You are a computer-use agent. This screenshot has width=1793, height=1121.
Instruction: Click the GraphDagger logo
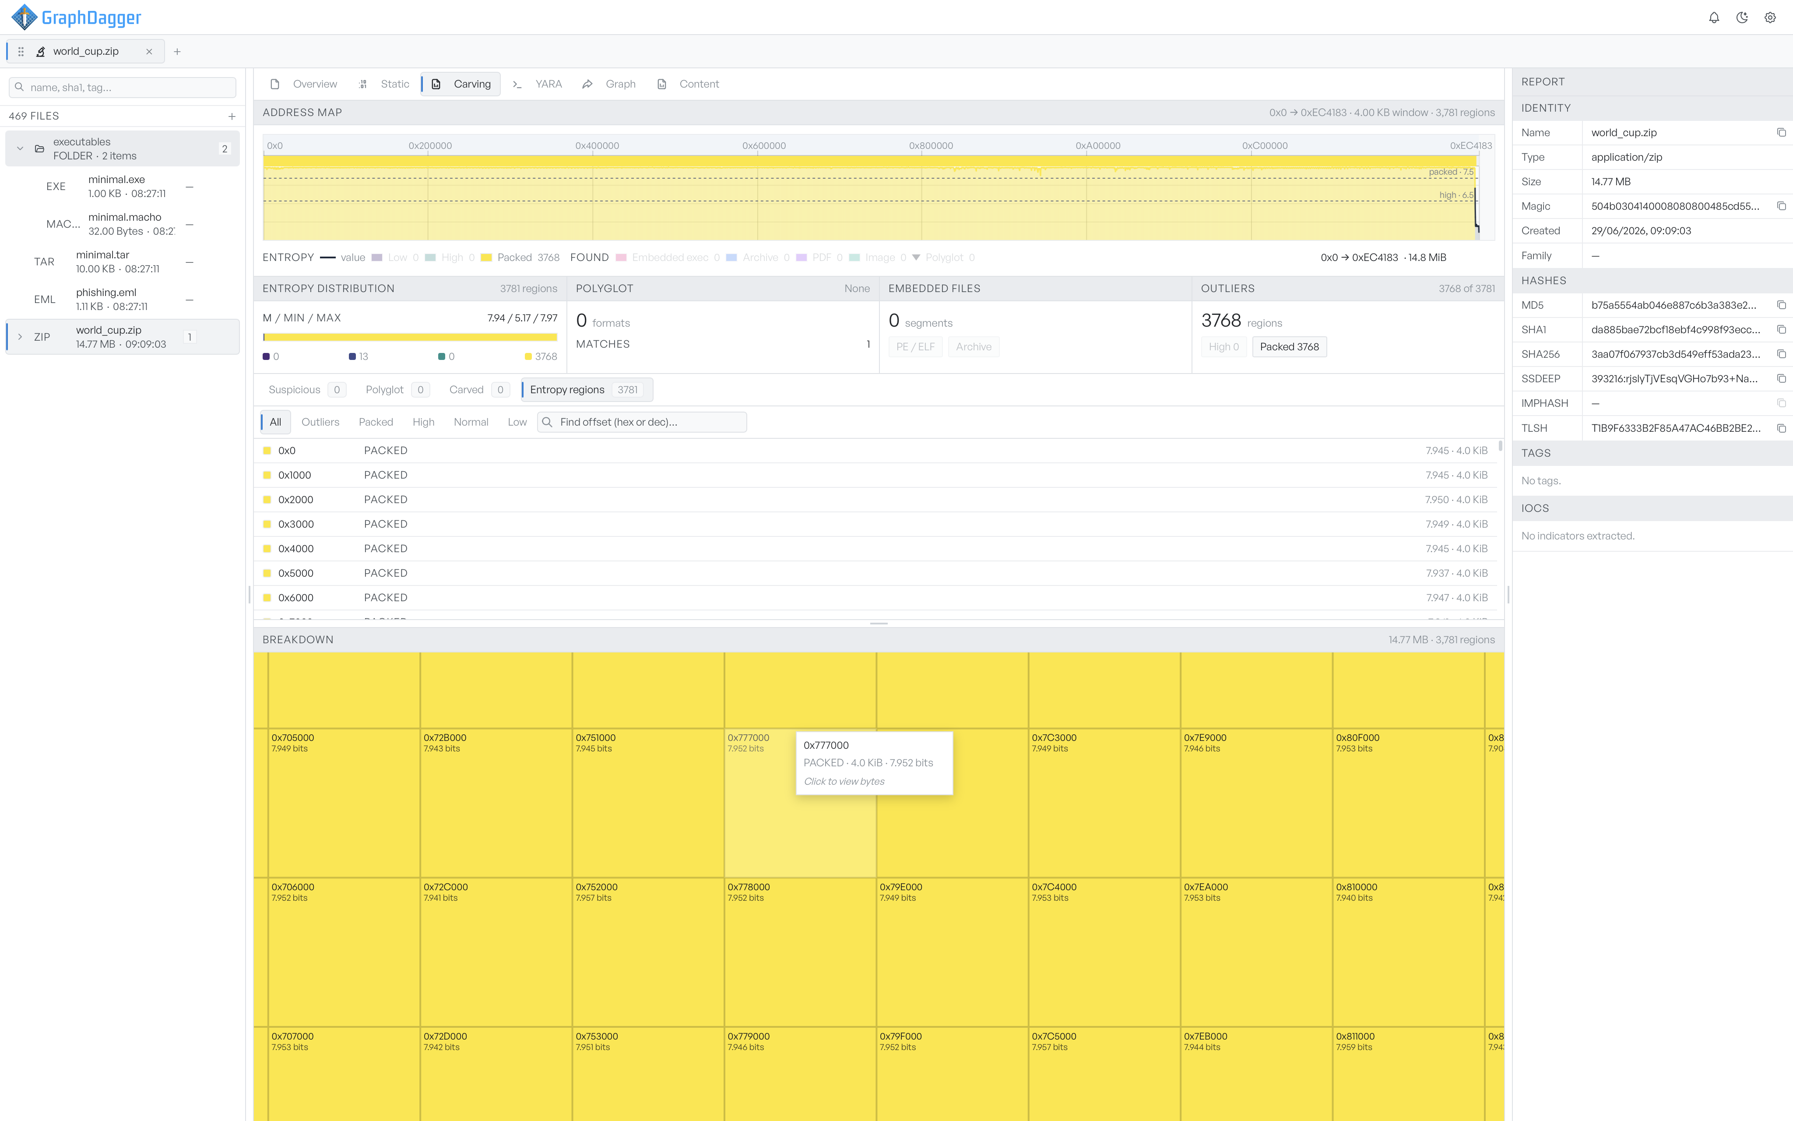click(x=76, y=17)
